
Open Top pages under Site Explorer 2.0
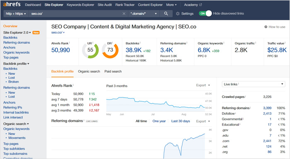tap(11, 57)
